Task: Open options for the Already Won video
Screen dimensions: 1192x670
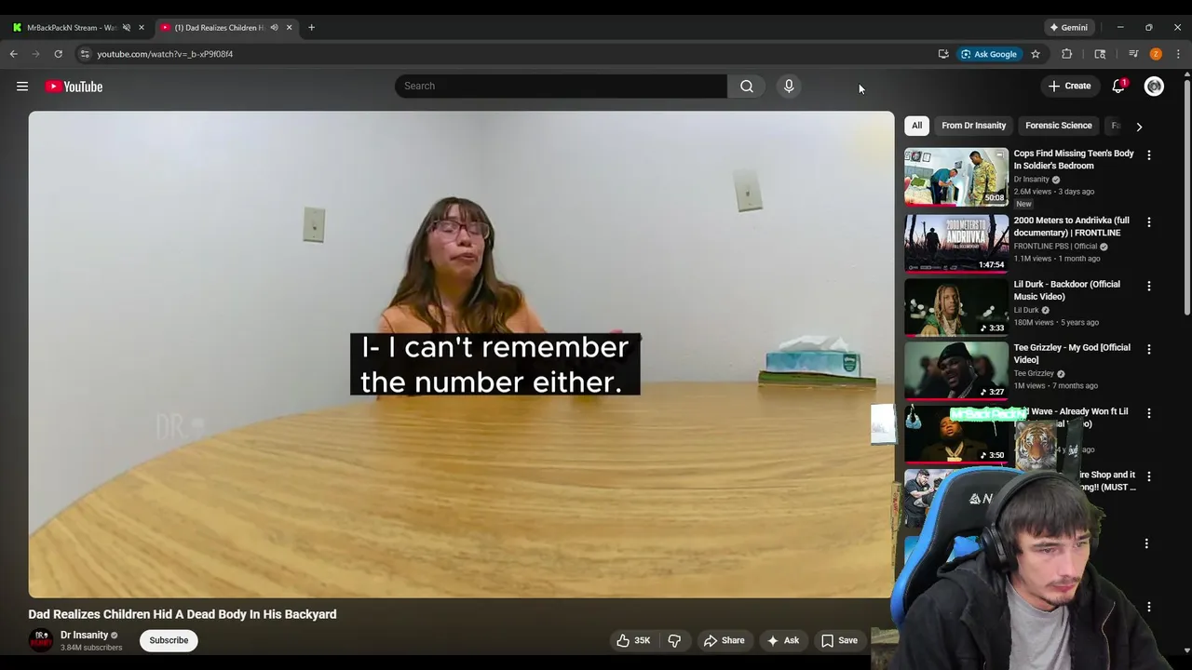Action: pos(1148,412)
